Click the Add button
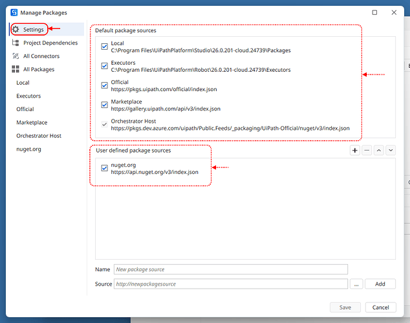 click(x=380, y=284)
